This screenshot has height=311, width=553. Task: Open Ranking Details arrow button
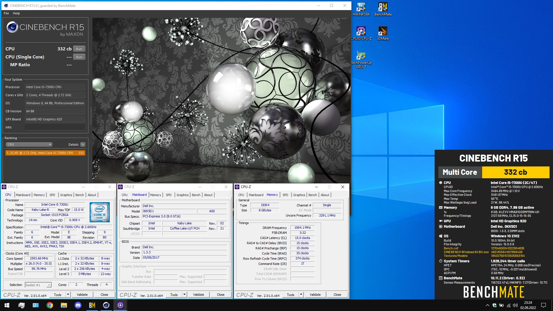coord(83,145)
